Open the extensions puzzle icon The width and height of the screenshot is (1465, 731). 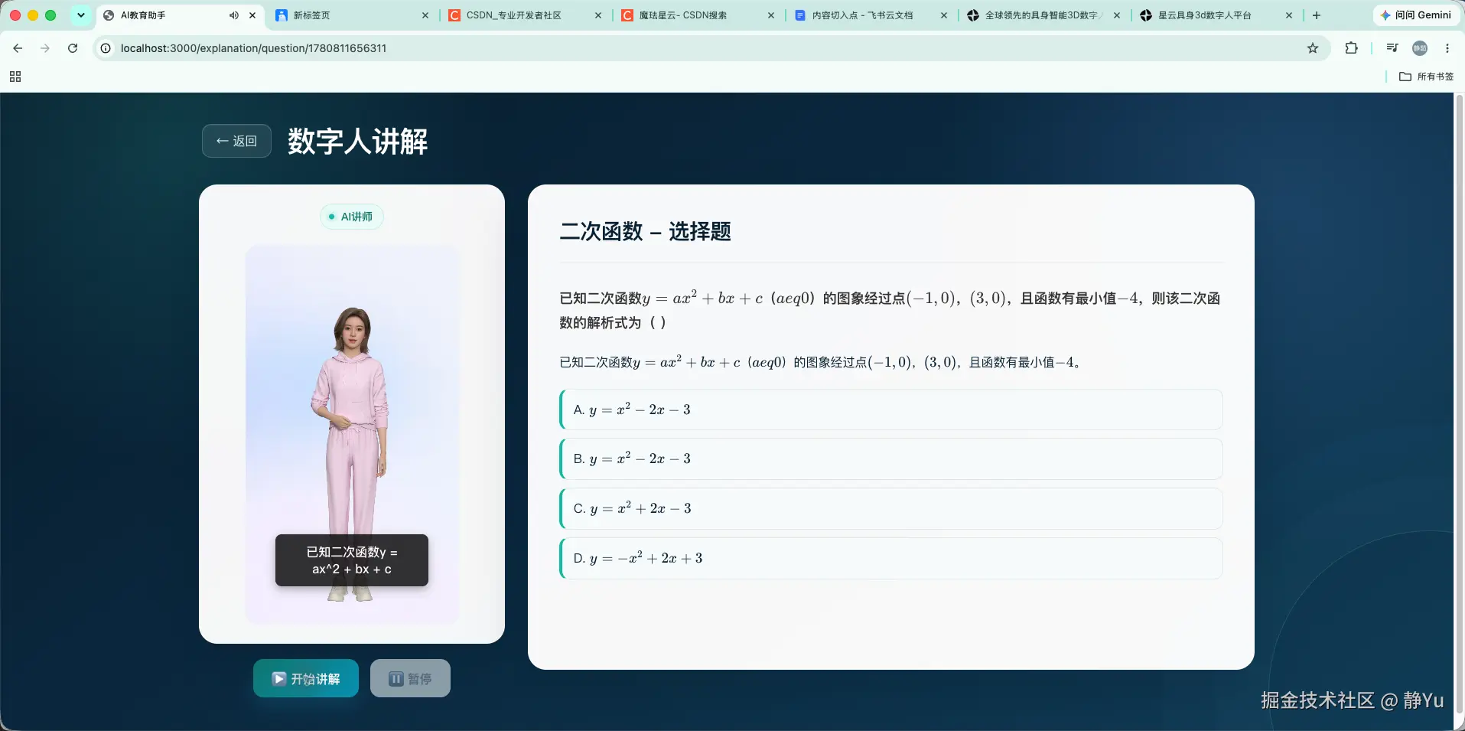(x=1352, y=48)
